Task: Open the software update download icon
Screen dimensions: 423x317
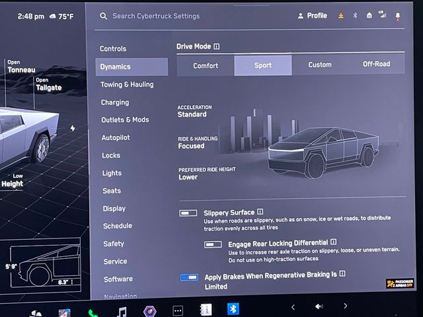Action: coord(341,16)
